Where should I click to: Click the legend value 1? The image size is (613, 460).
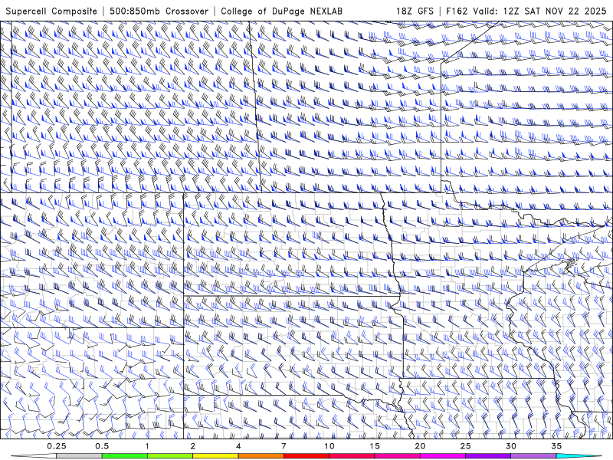(147, 446)
